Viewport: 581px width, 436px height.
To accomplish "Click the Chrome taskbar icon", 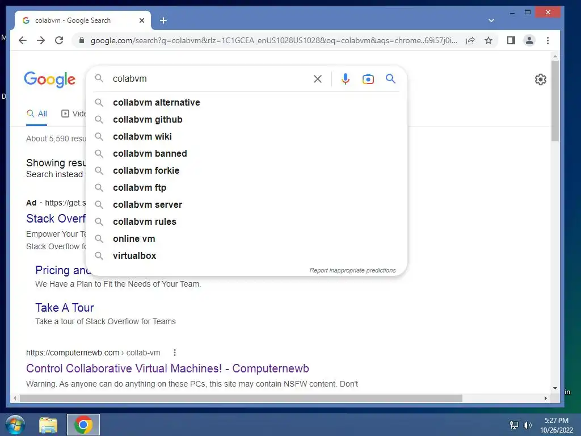I will click(83, 425).
